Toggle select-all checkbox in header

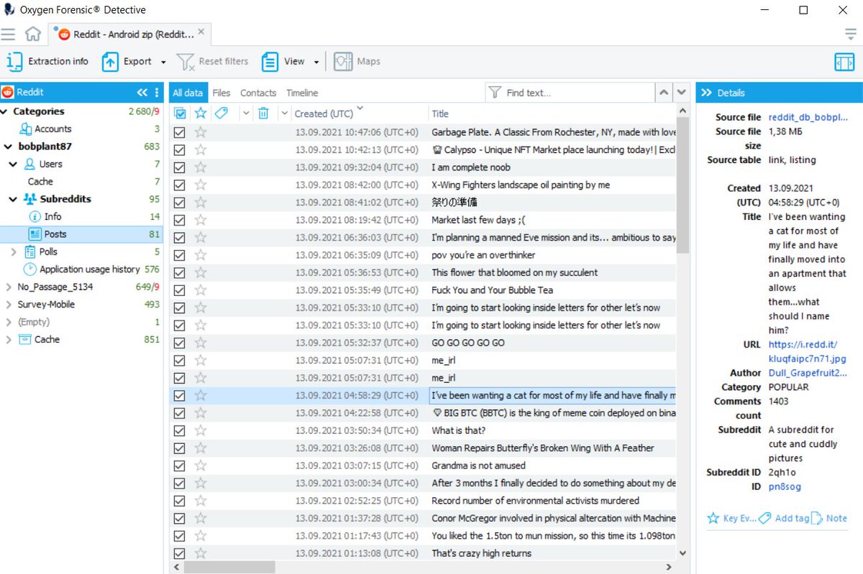(180, 114)
